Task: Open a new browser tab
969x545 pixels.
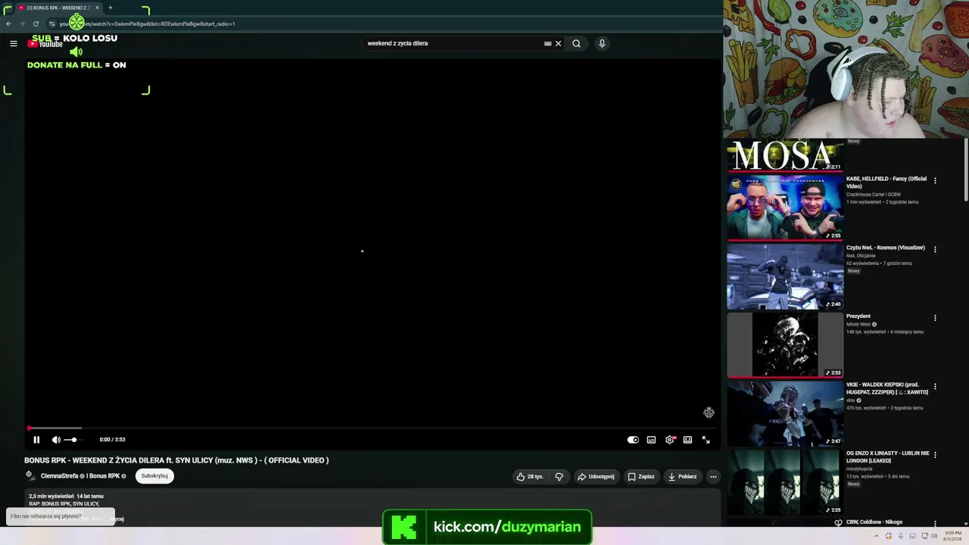Action: click(111, 8)
